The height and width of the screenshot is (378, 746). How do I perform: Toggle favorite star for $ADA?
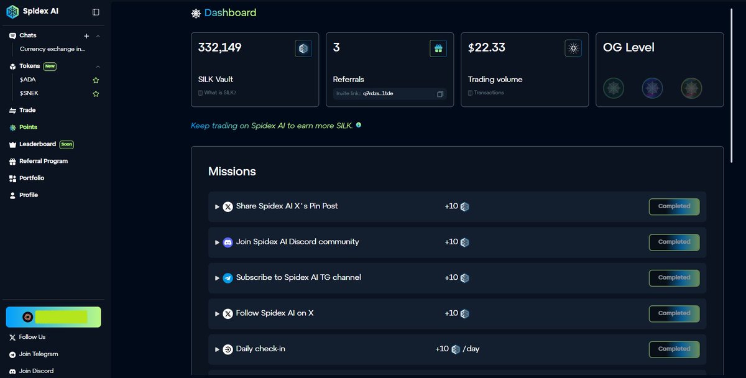pyautogui.click(x=96, y=80)
